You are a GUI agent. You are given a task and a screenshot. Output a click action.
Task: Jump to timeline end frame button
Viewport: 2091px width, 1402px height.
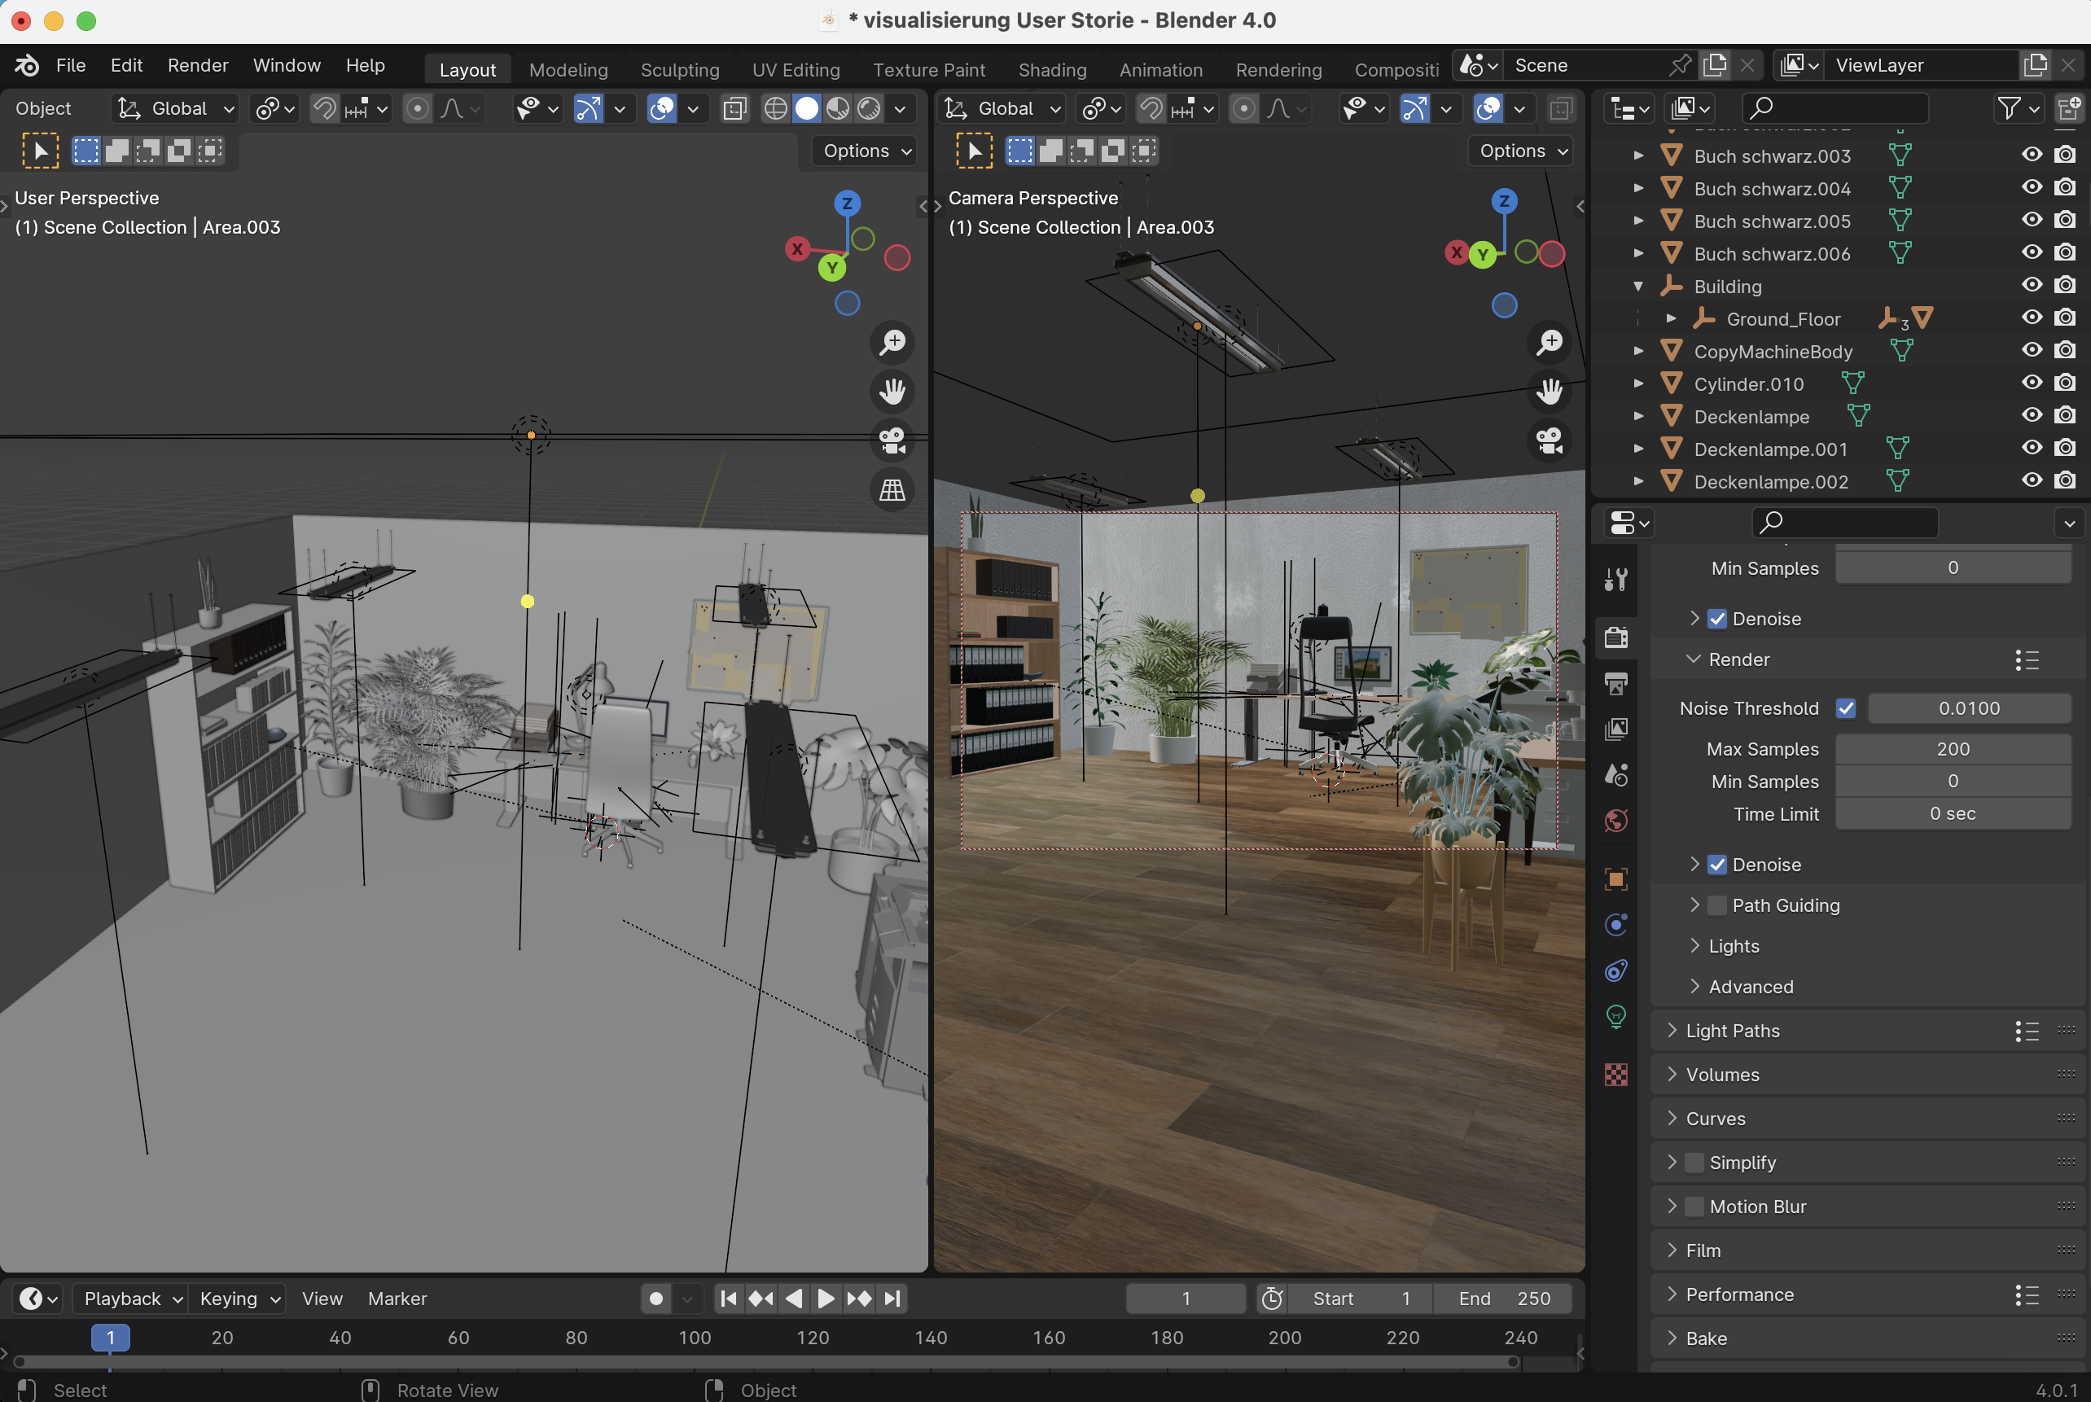892,1299
